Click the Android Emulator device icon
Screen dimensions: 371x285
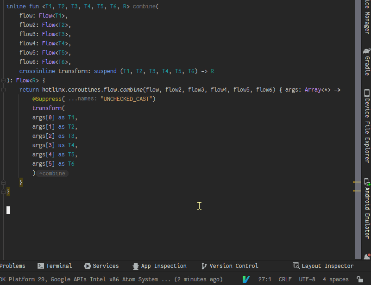tap(367, 181)
